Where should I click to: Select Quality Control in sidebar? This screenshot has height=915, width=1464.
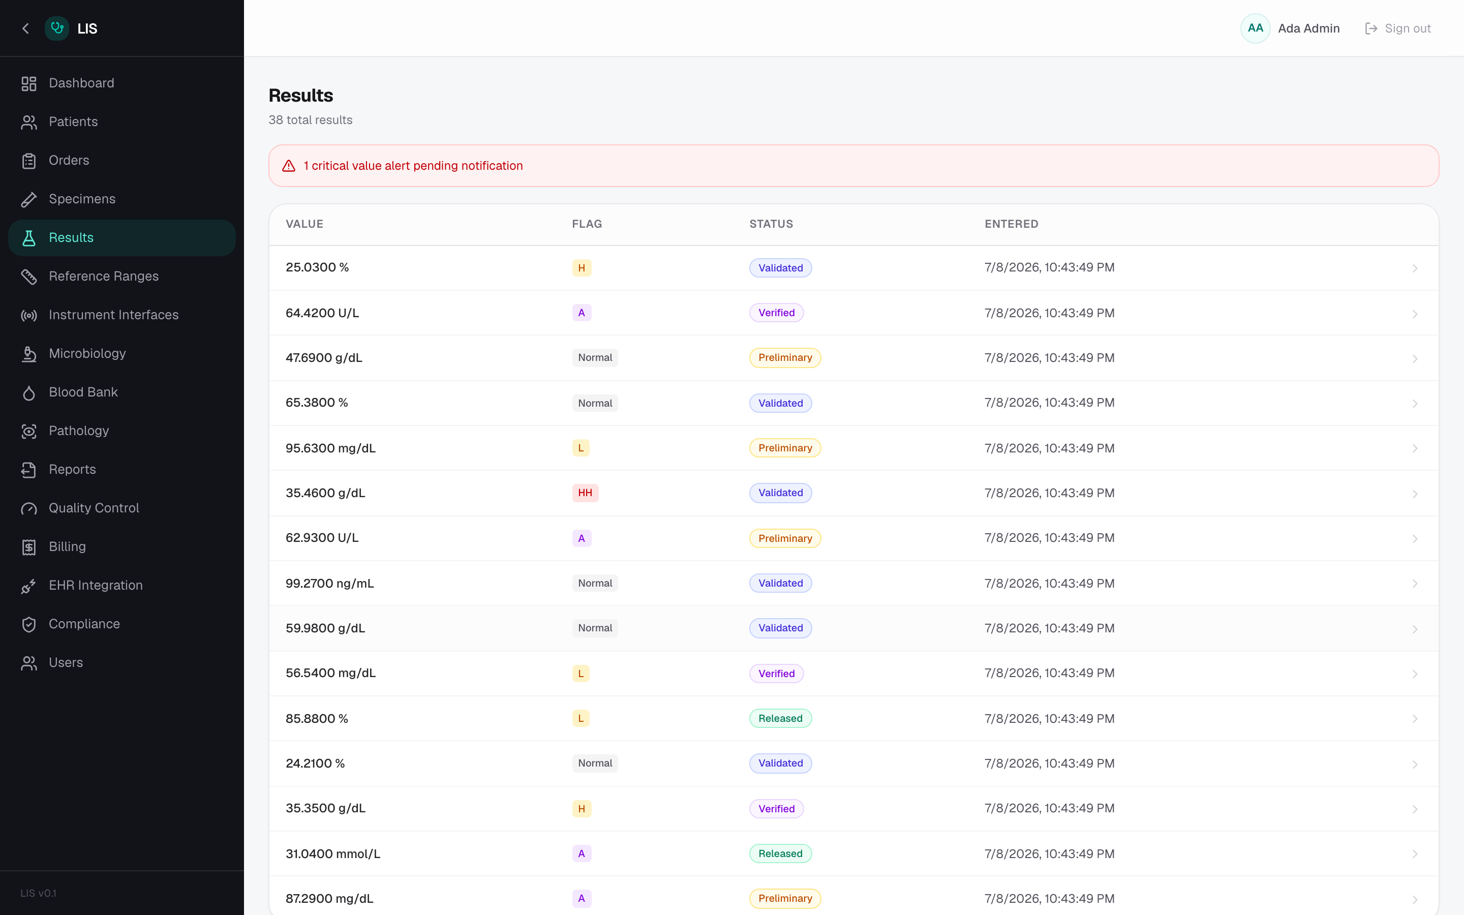tap(121, 508)
